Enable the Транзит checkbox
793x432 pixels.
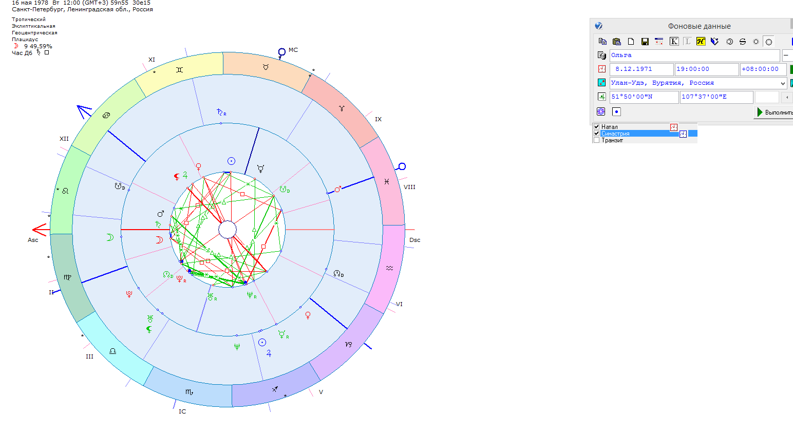(596, 140)
